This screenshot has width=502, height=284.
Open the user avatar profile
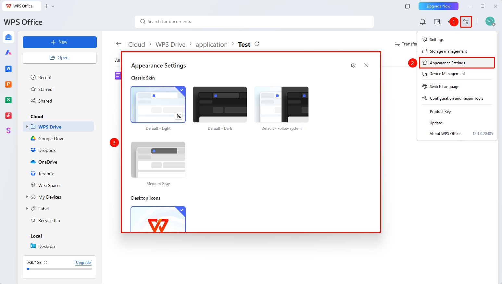[490, 21]
